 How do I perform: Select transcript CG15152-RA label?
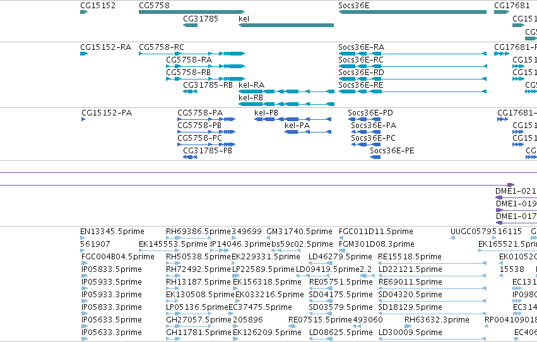coord(105,47)
